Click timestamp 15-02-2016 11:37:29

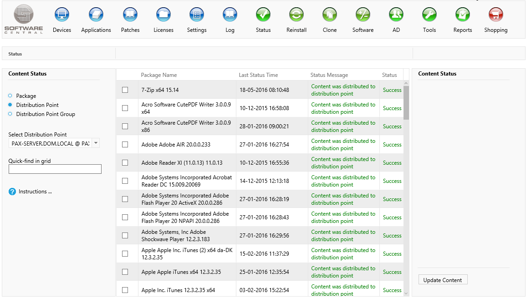264,254
